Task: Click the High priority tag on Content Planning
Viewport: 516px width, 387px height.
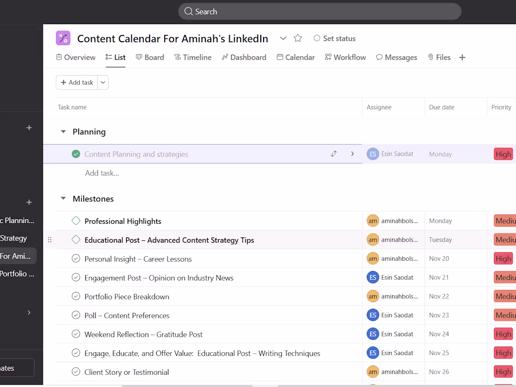Action: [503, 154]
